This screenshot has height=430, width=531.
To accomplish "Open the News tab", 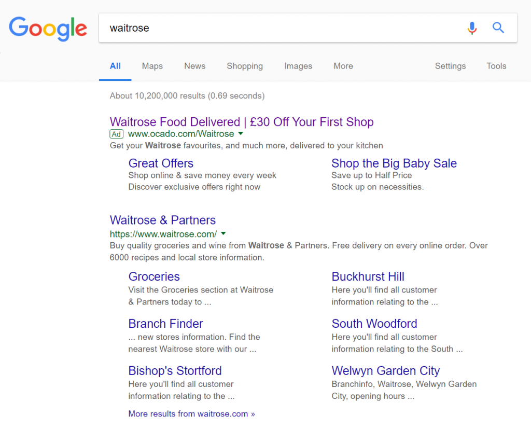I will coord(195,66).
